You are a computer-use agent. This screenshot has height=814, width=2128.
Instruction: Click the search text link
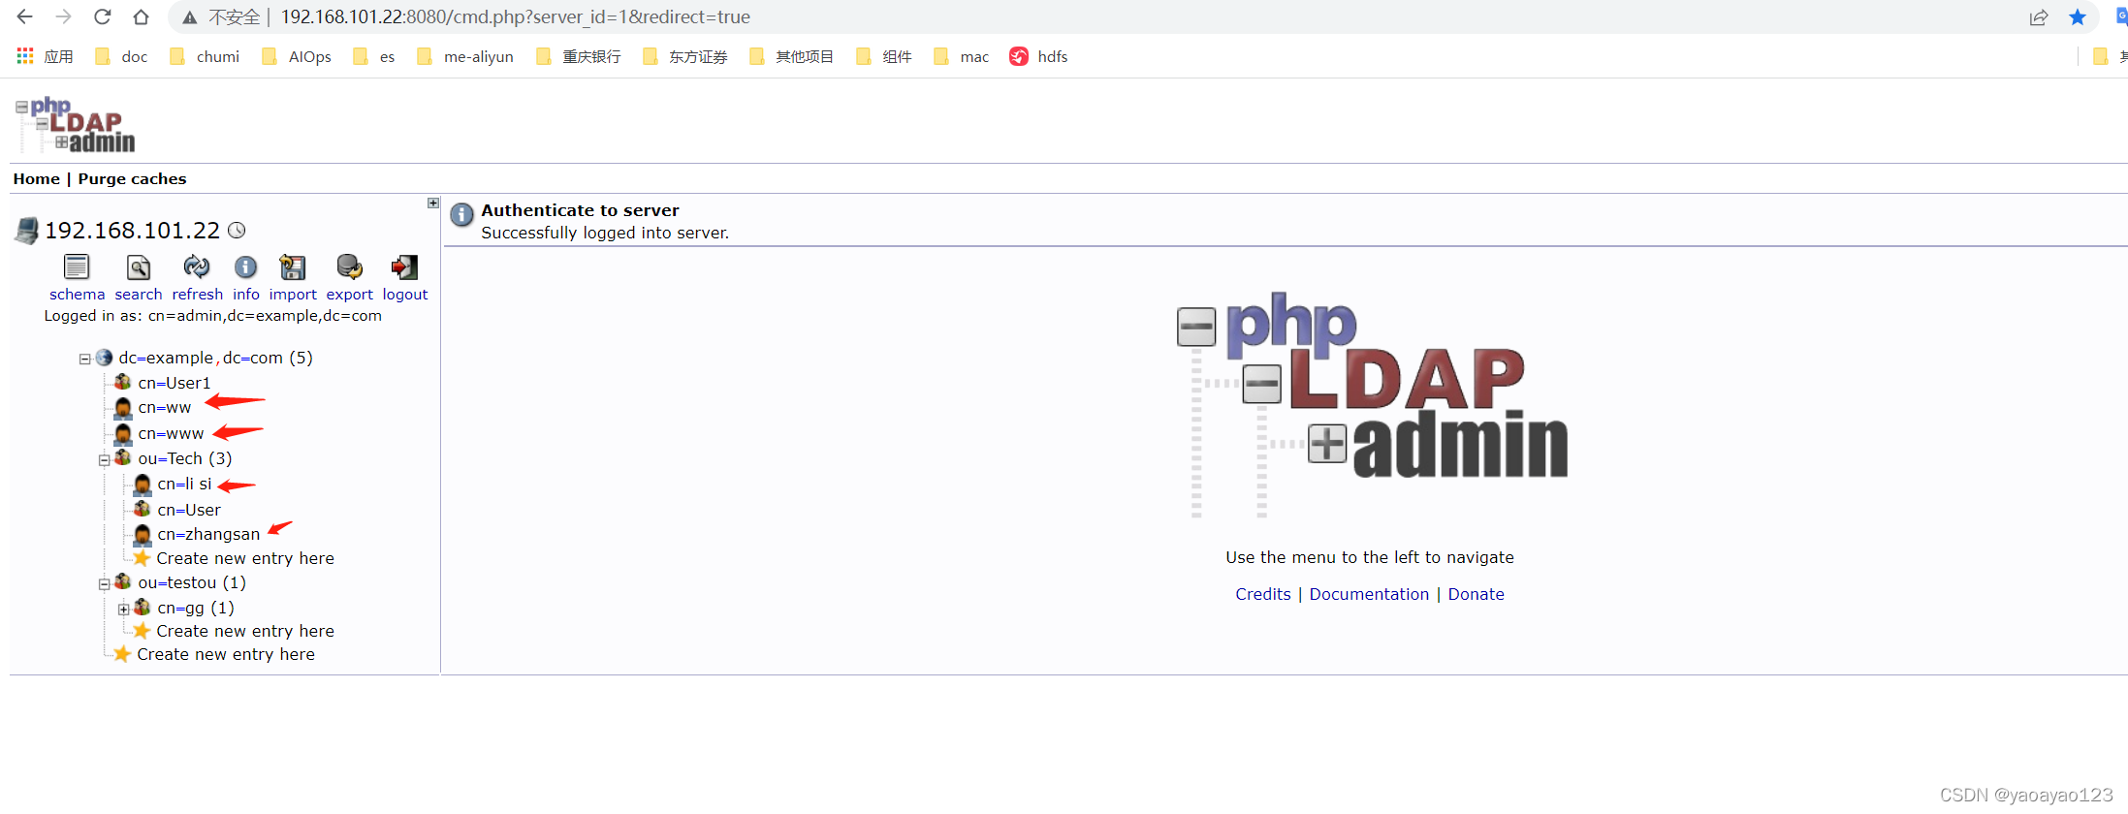point(139,294)
